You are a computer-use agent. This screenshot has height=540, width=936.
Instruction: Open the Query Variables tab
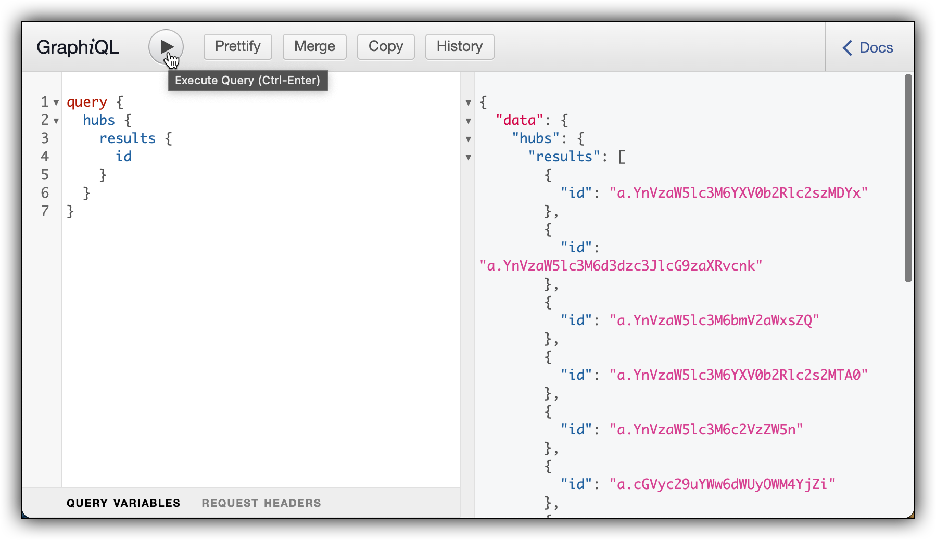(x=123, y=503)
